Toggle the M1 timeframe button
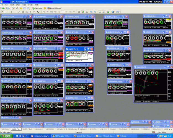Viewport: 173px width, 138px height. tap(44, 12)
